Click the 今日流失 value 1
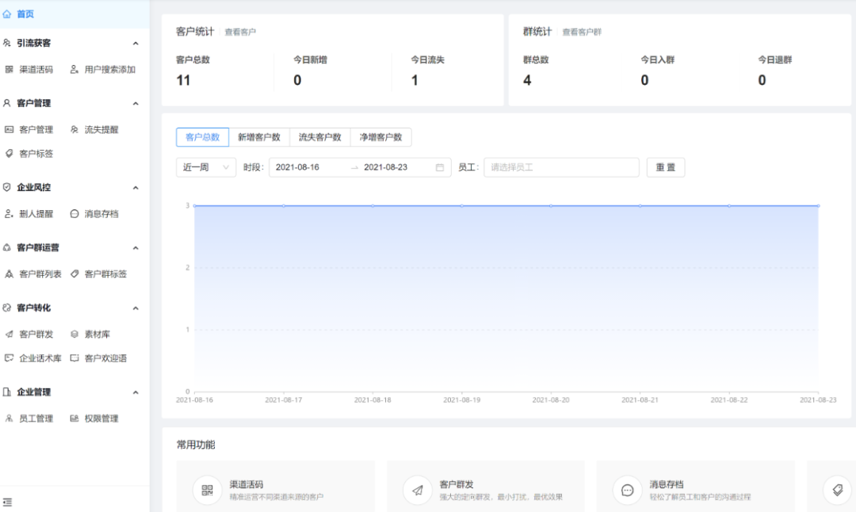This screenshot has height=512, width=856. tap(415, 80)
